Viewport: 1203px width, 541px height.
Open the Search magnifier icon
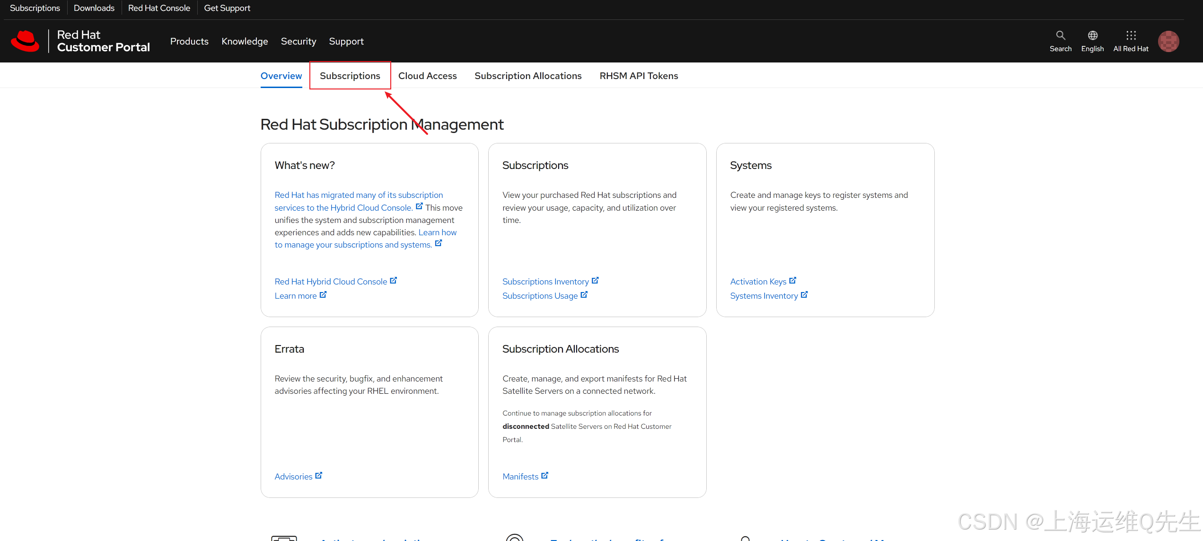(1061, 35)
